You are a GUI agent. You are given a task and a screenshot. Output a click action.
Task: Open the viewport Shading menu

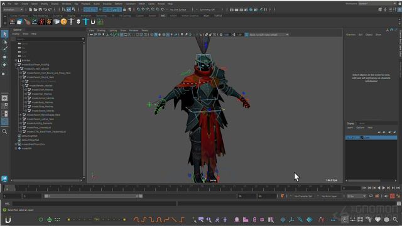(101, 31)
